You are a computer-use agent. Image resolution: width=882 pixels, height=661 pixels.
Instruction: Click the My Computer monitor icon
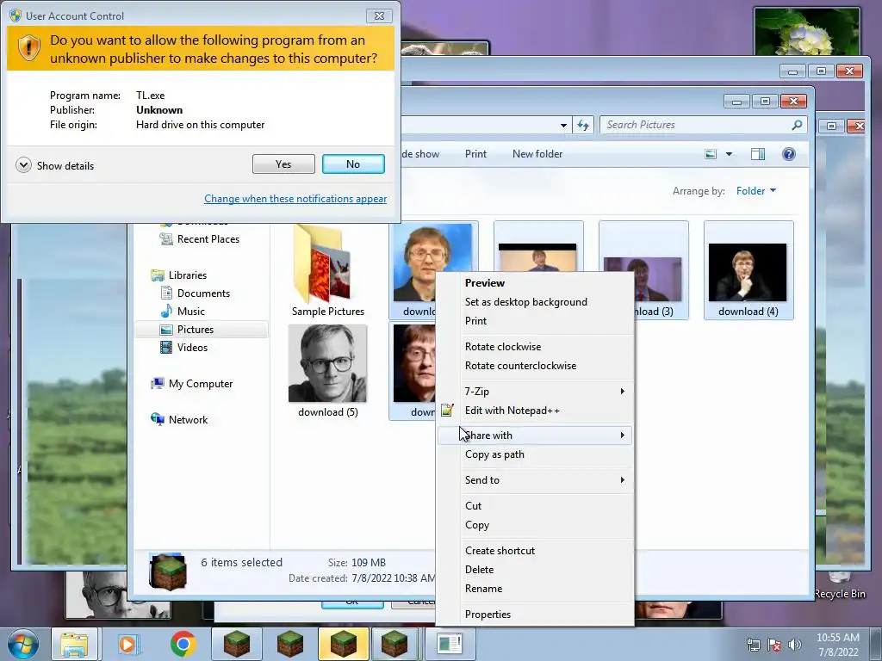point(158,383)
